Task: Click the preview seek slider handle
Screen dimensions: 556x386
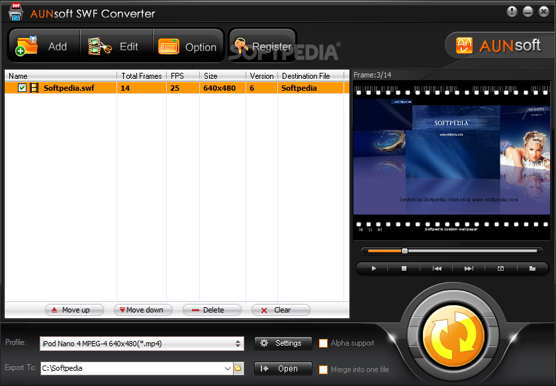Action: click(x=404, y=251)
